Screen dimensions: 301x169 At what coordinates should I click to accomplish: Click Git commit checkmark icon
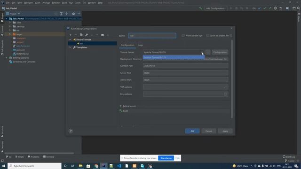coord(265,8)
